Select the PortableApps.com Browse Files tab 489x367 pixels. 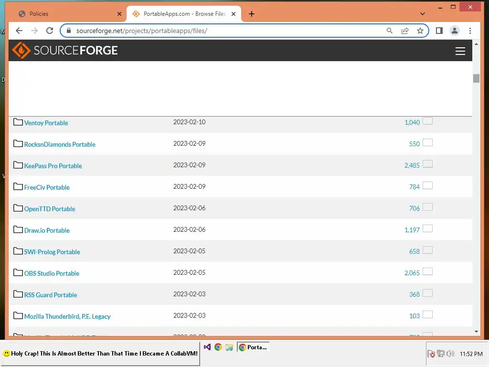184,14
